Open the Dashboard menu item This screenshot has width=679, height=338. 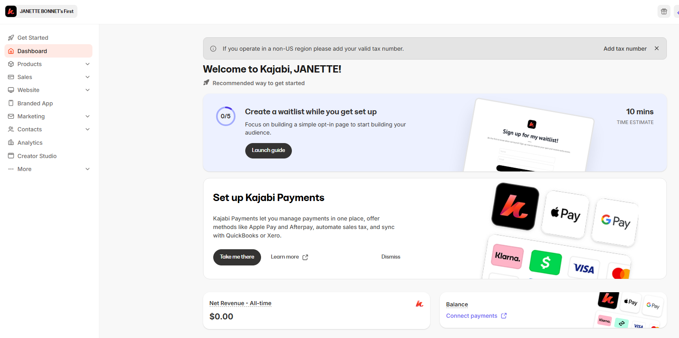32,51
